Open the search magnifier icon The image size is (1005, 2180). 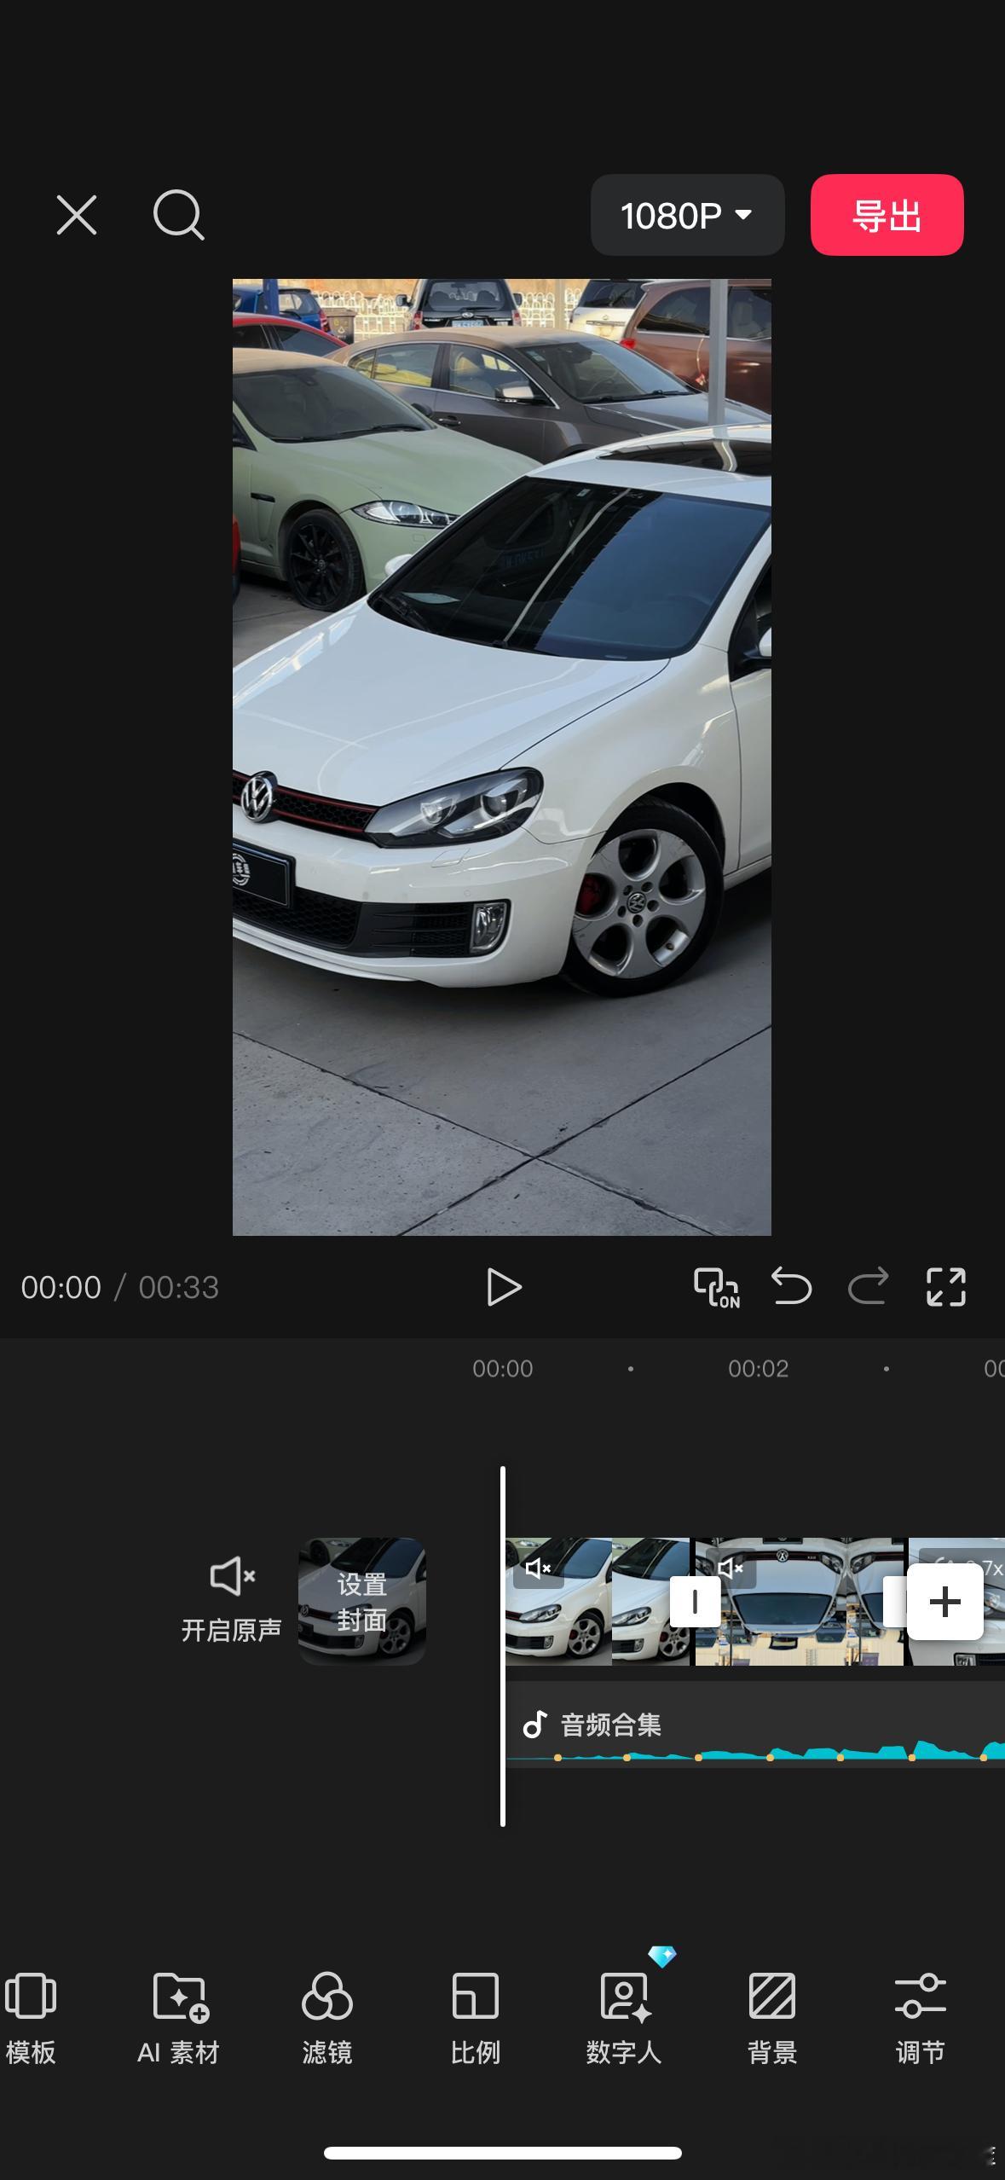(178, 215)
